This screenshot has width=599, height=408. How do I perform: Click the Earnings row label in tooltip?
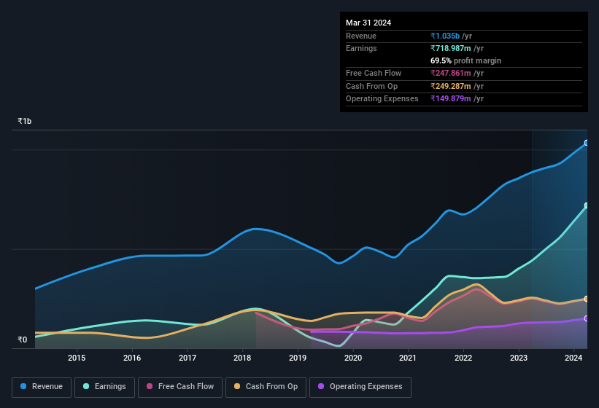361,48
